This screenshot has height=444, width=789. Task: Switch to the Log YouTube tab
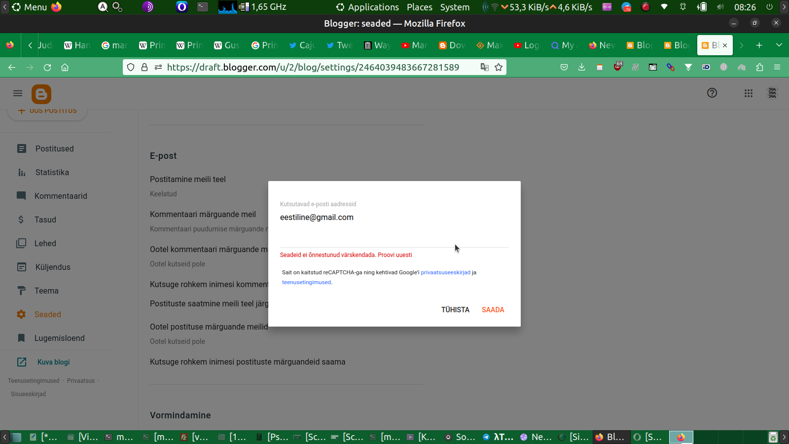point(527,45)
